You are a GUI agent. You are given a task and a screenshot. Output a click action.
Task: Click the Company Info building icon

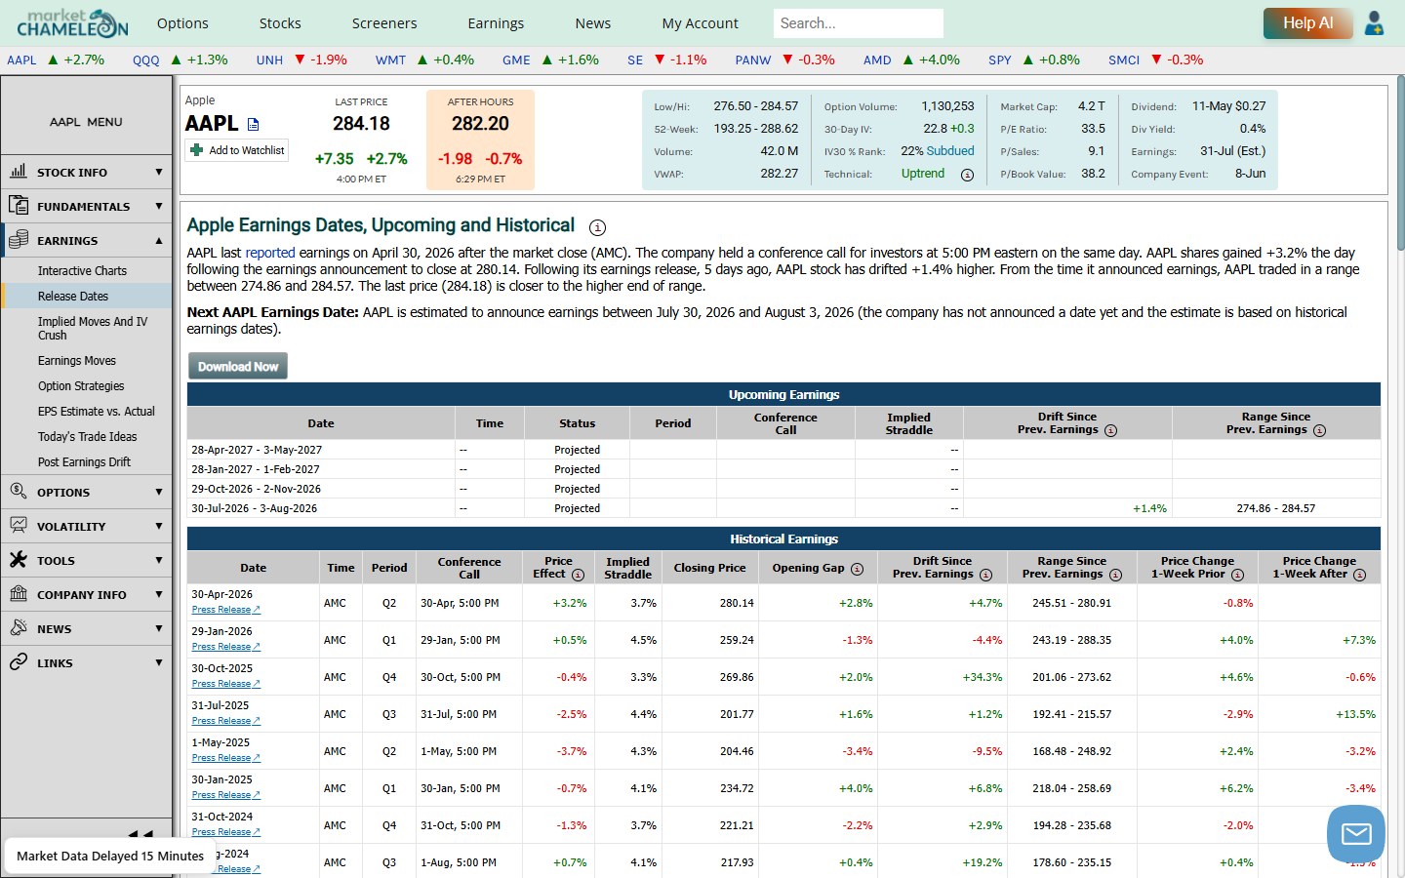click(19, 593)
